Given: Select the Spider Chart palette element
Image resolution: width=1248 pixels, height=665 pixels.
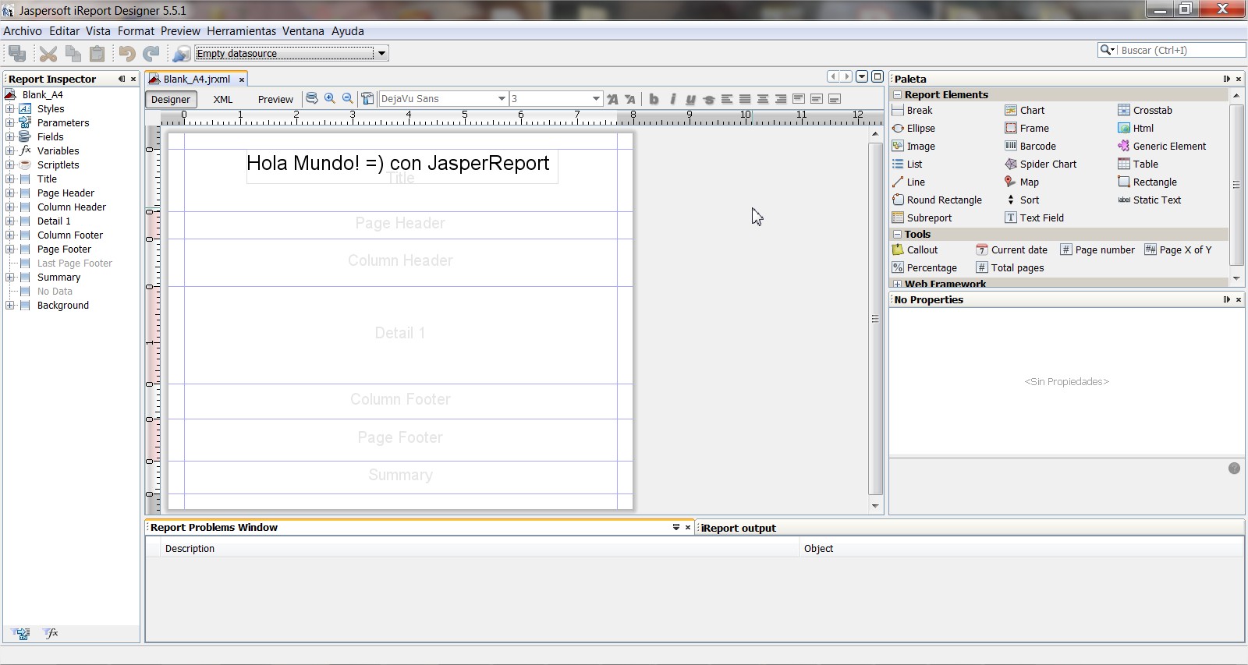Looking at the screenshot, I should 1040,164.
